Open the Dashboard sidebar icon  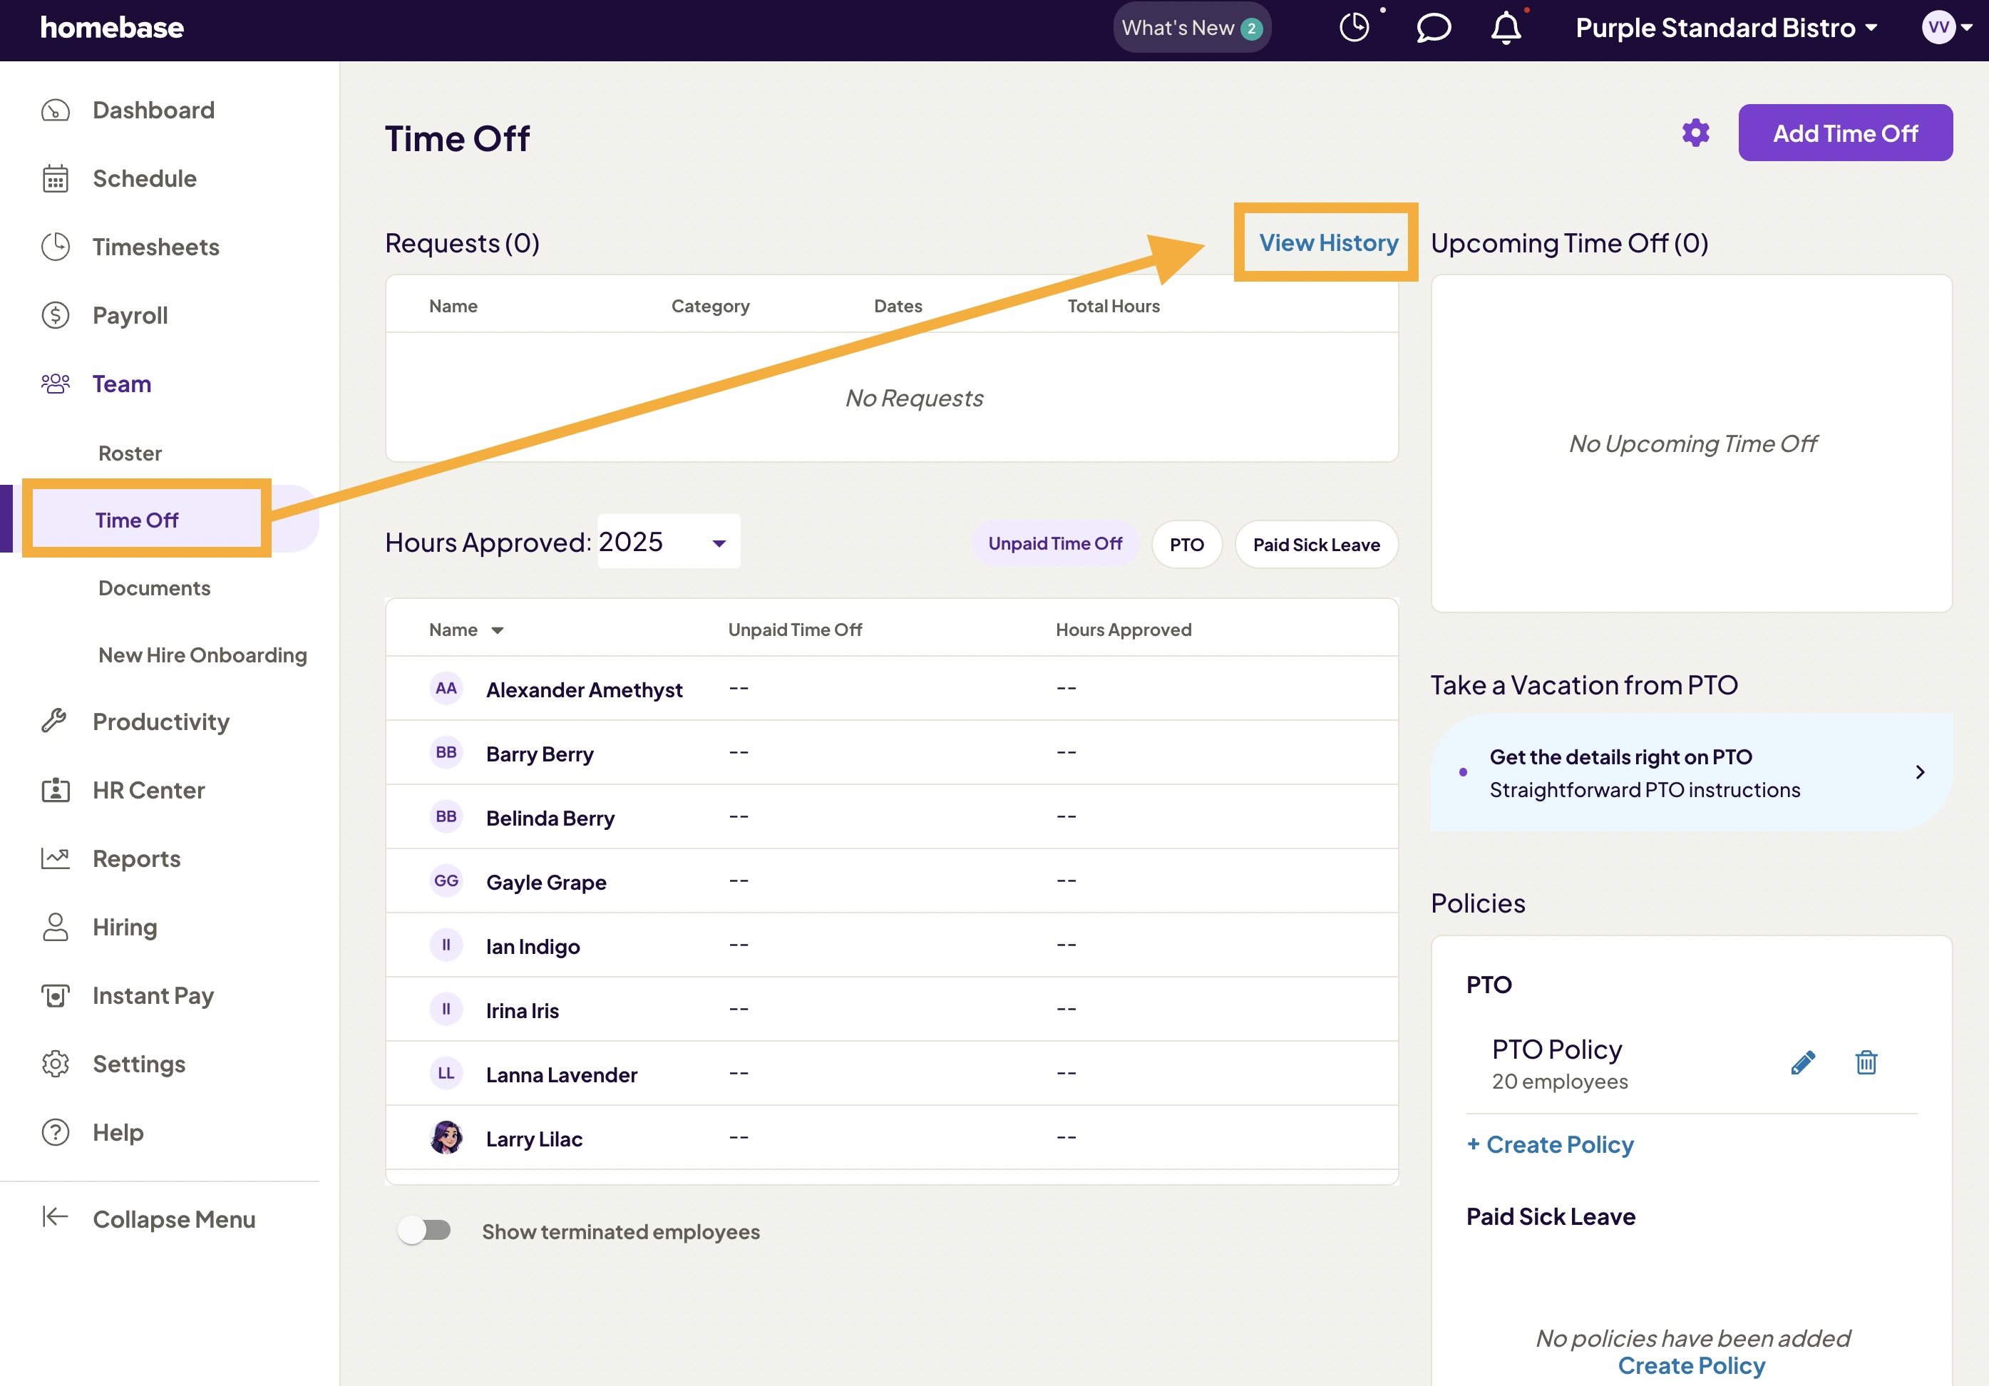56,110
